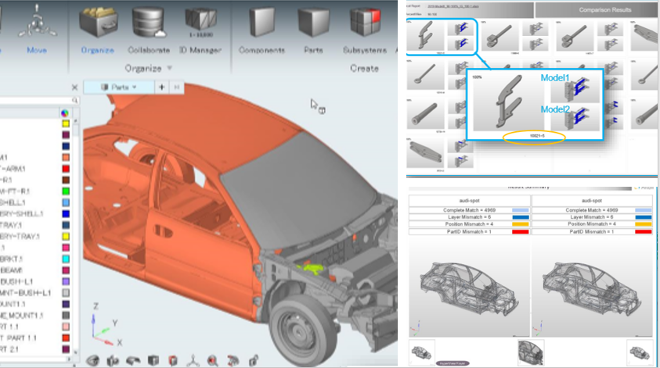Open the Organize folder tool
This screenshot has height=368, width=660.
click(98, 22)
